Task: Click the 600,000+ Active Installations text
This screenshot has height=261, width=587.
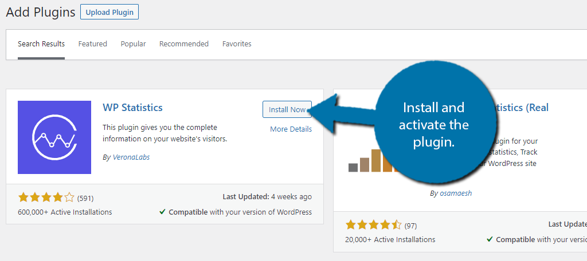Action: (x=65, y=212)
